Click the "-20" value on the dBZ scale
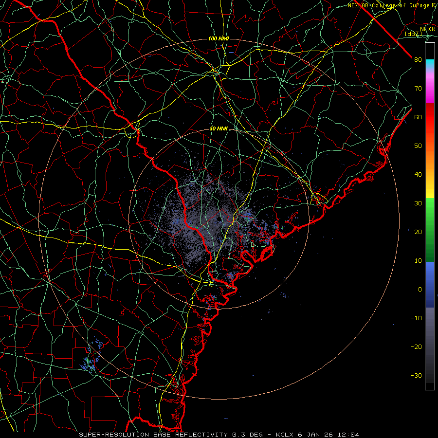The width and height of the screenshot is (438, 438). click(416, 347)
